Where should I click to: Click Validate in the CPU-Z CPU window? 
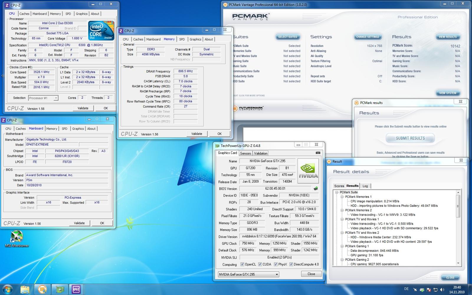pyautogui.click(x=83, y=108)
